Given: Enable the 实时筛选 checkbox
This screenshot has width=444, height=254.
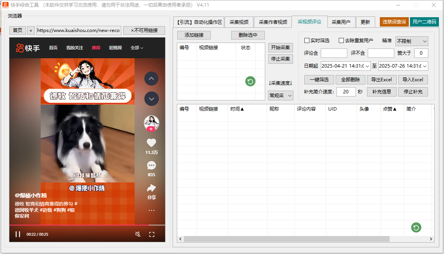Looking at the screenshot, I should coord(307,41).
